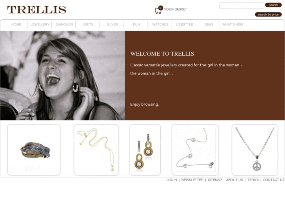The height and width of the screenshot is (214, 285).
Task: View the gold chain necklace thumbnail
Action: [96, 150]
